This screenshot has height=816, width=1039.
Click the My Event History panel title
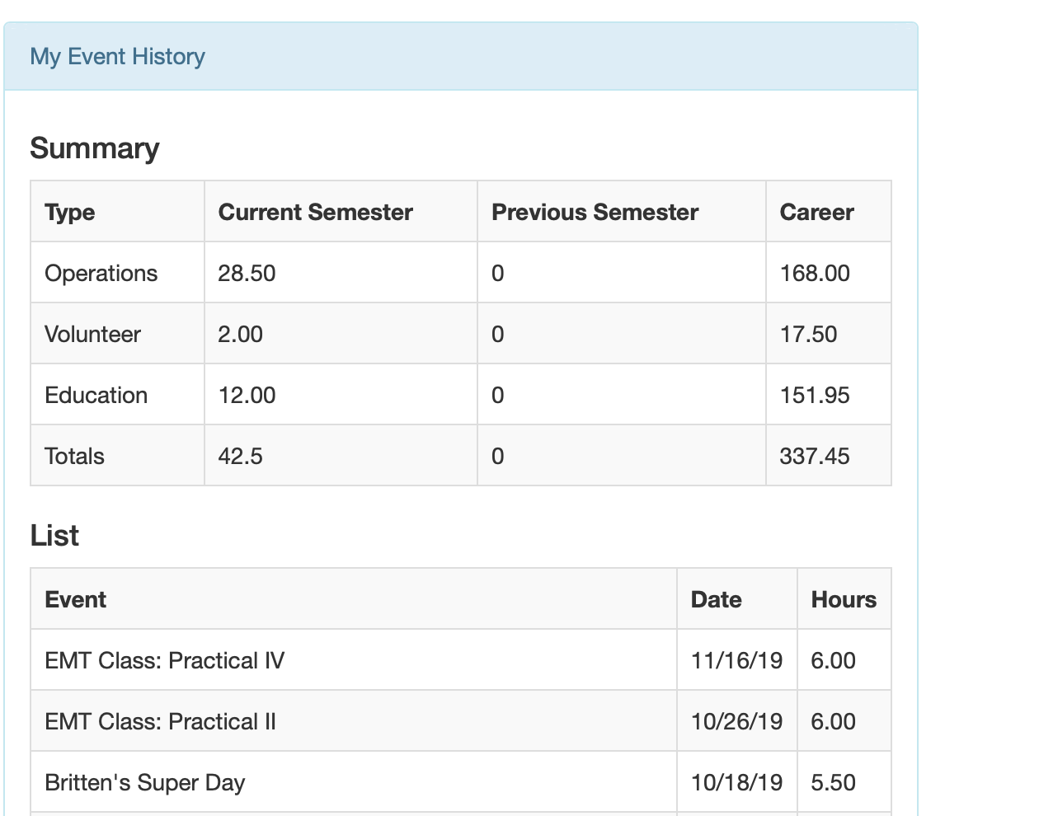(117, 57)
